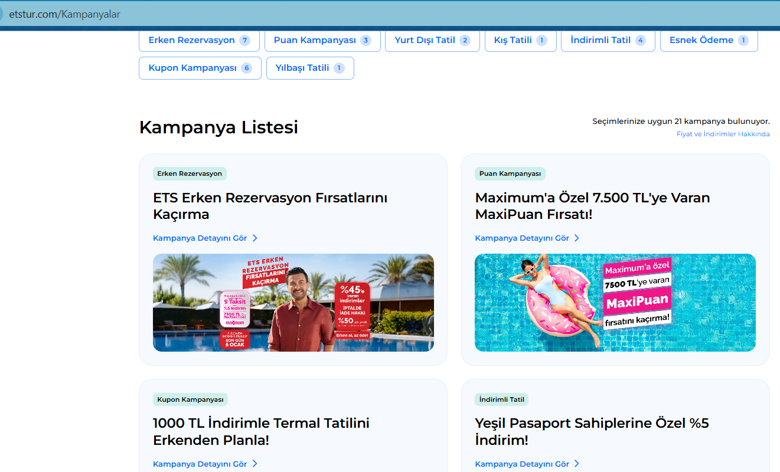View details of Maximum MaxiPuan campaign
The image size is (780, 472).
[x=527, y=238]
